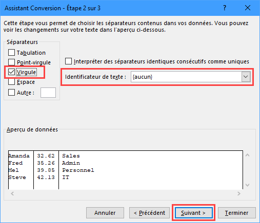Tick the Point-virgule separator checkbox

click(11, 62)
